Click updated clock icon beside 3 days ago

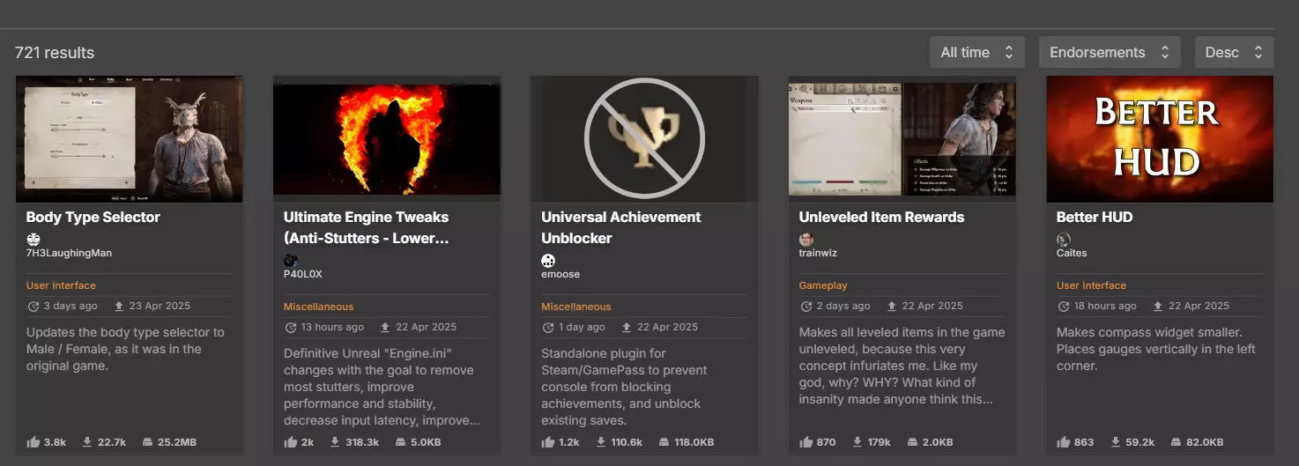33,307
